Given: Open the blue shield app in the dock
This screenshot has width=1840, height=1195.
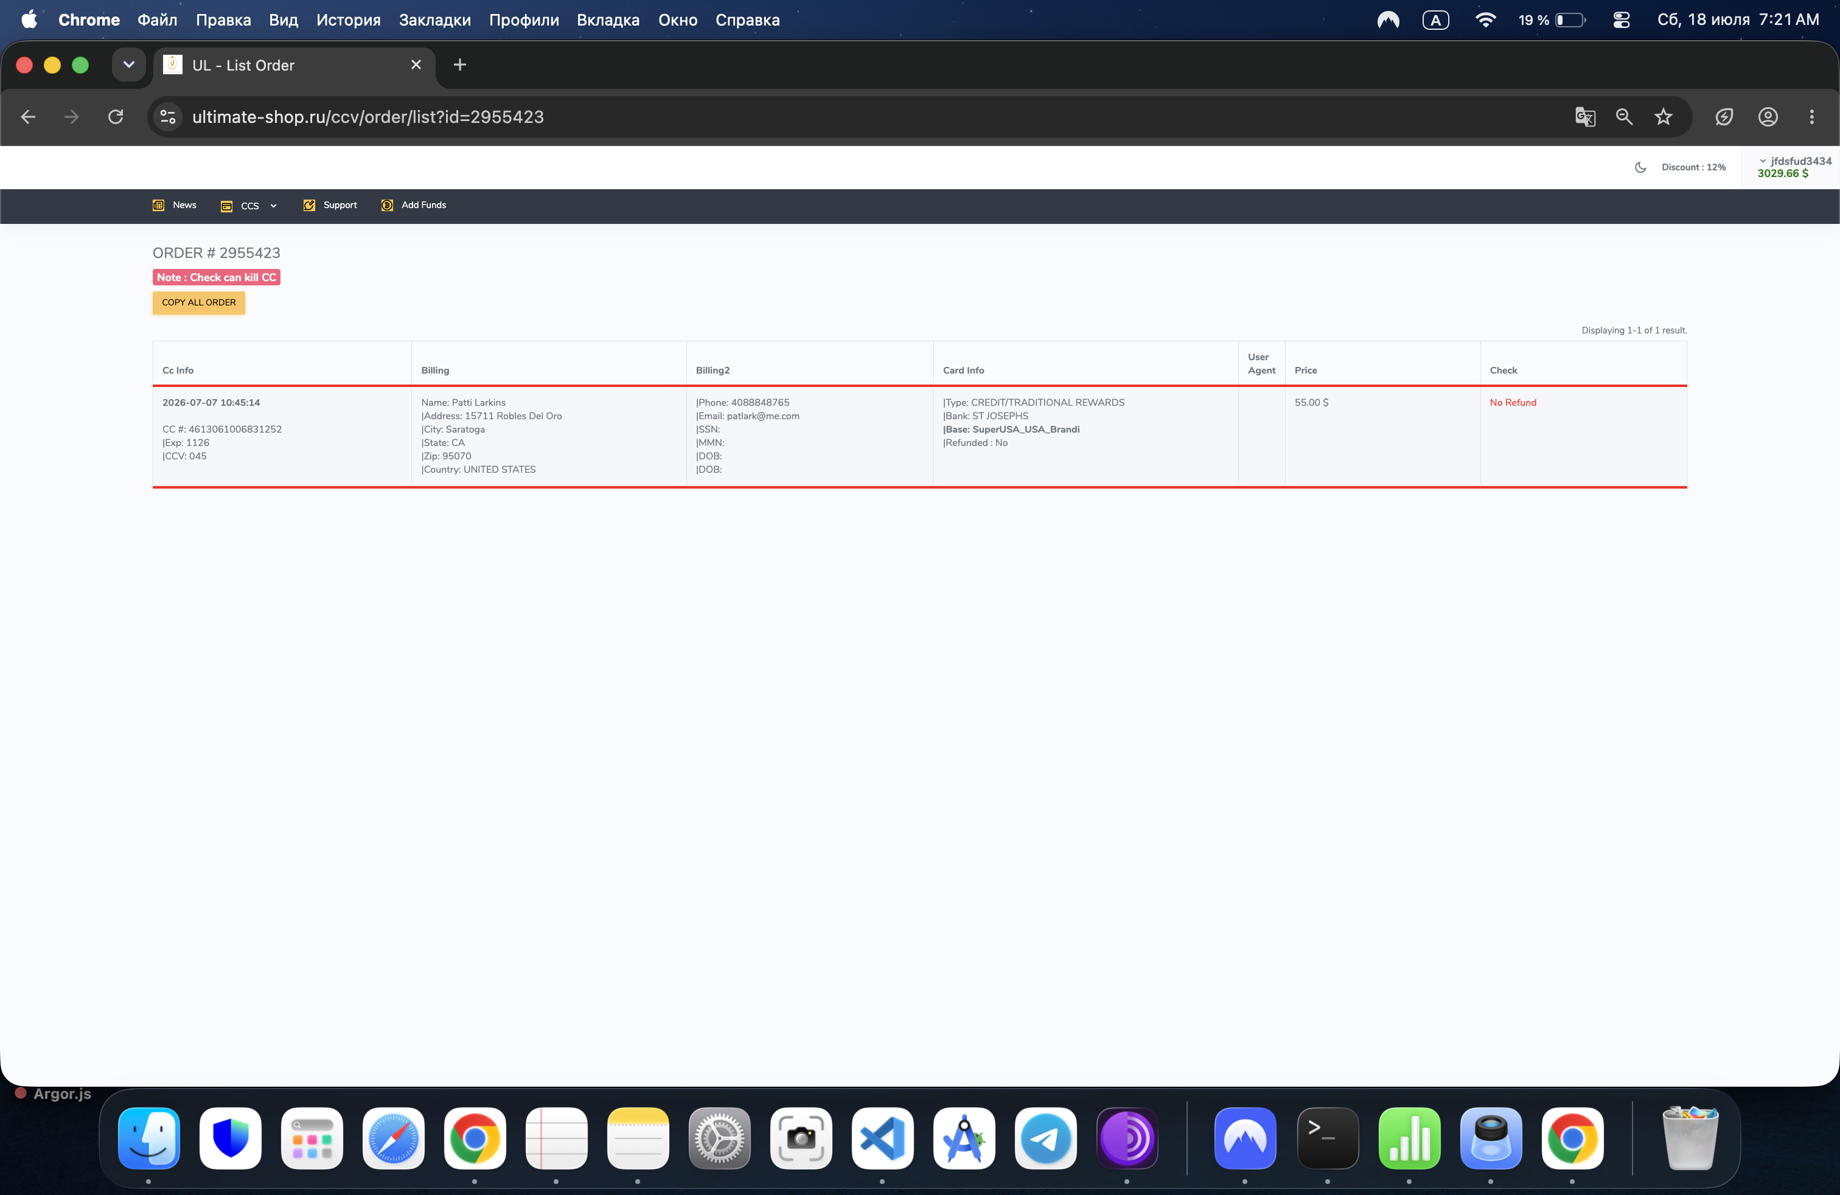Looking at the screenshot, I should [x=231, y=1138].
